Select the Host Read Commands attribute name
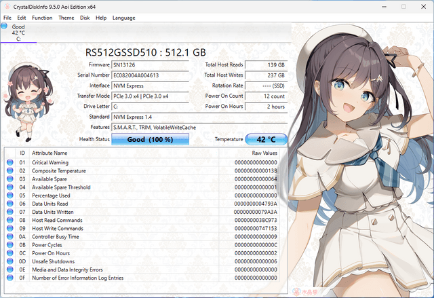The width and height of the screenshot is (434, 298). pyautogui.click(x=57, y=220)
